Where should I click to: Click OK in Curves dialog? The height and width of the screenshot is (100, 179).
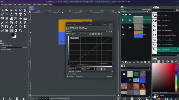tap(110, 24)
